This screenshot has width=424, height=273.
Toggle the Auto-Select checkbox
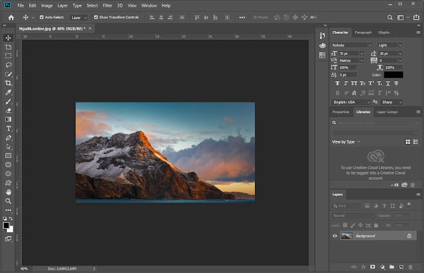pos(42,17)
